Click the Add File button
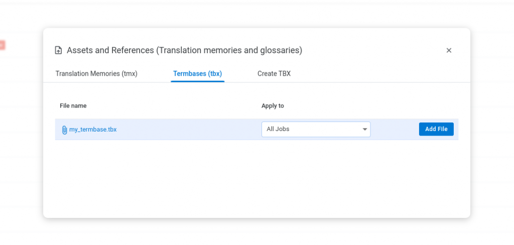Screen dimensions: 514x245 (436, 129)
